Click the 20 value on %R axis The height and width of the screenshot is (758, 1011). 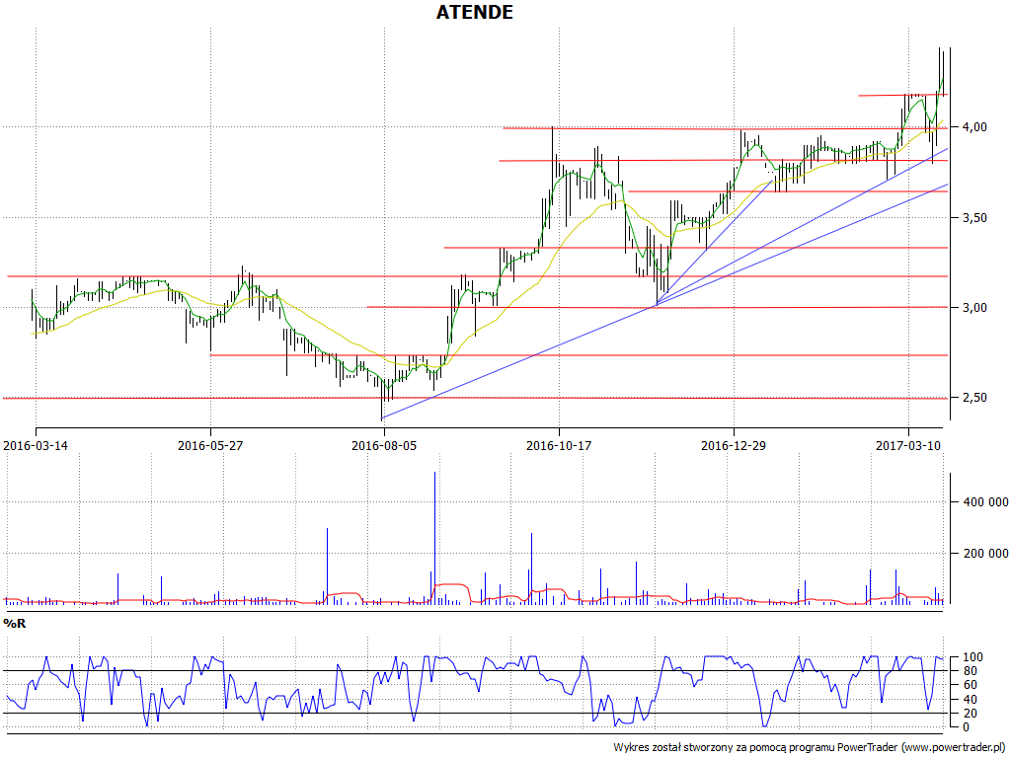pos(972,714)
